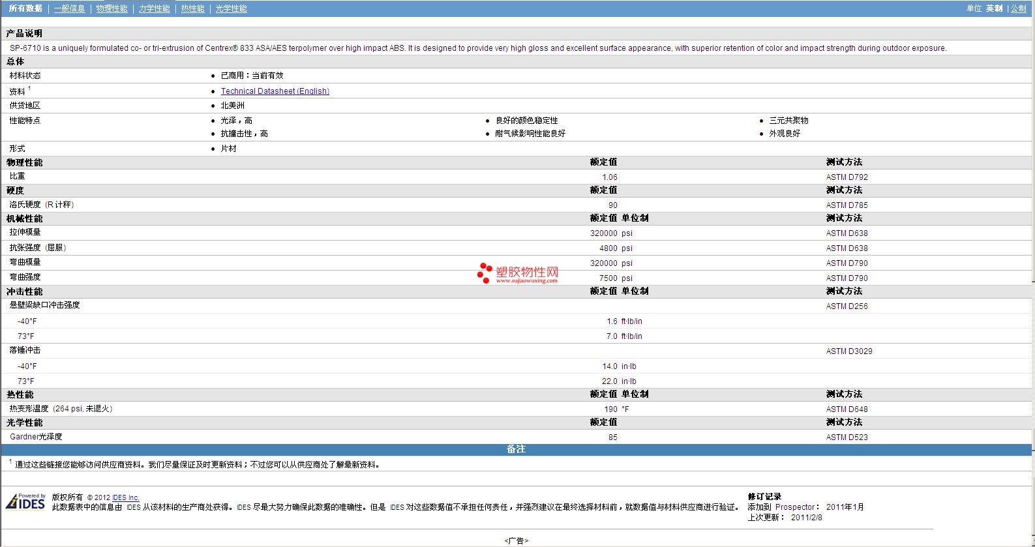Image resolution: width=1035 pixels, height=547 pixels.
Task: Click the 外观良好 feature
Action: [785, 134]
